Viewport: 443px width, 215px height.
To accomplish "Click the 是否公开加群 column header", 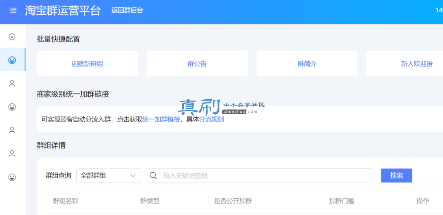I will coord(233,201).
